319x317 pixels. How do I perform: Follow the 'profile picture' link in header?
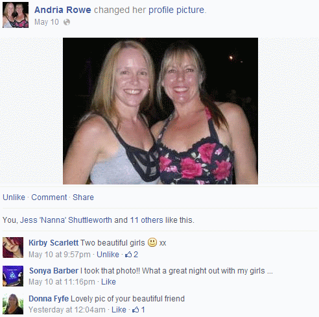pyautogui.click(x=176, y=10)
